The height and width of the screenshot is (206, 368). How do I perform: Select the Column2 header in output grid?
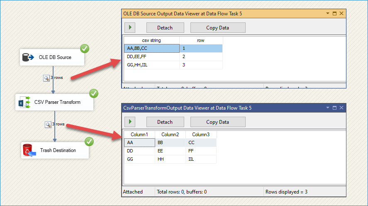pos(170,135)
